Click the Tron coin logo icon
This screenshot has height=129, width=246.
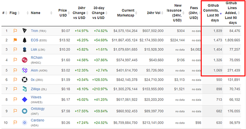coord(25,31)
